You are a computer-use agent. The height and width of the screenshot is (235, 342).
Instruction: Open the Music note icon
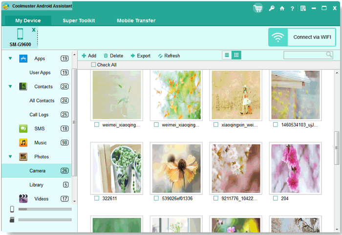click(x=23, y=143)
